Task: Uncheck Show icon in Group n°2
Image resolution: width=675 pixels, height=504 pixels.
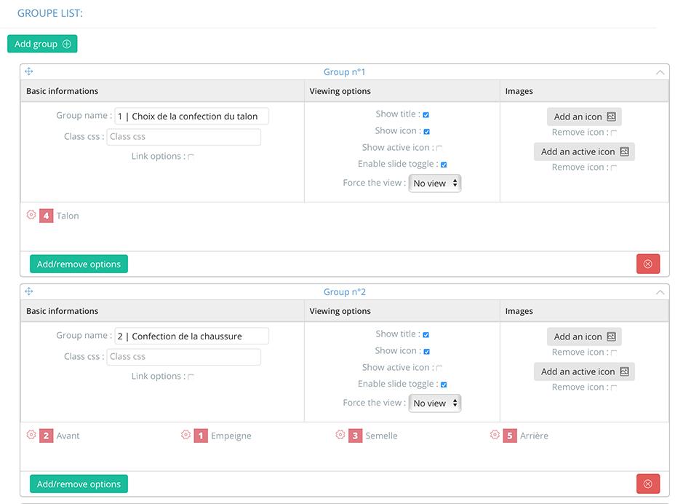Action: tap(427, 351)
